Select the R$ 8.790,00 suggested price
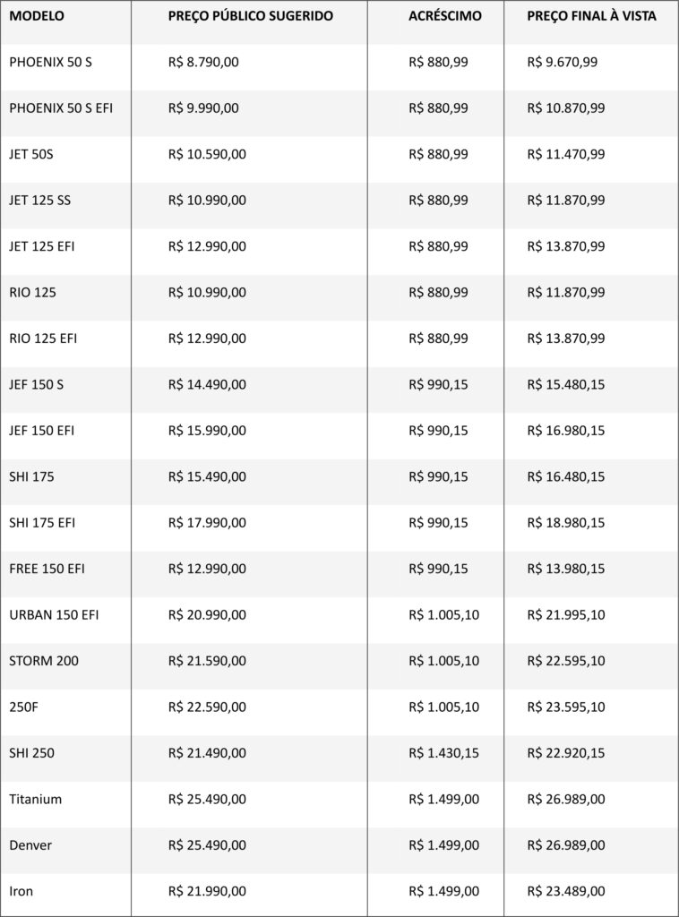This screenshot has width=679, height=917. point(203,63)
